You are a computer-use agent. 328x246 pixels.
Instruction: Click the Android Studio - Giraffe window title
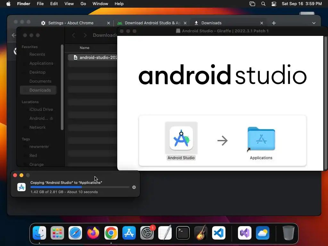(x=225, y=31)
